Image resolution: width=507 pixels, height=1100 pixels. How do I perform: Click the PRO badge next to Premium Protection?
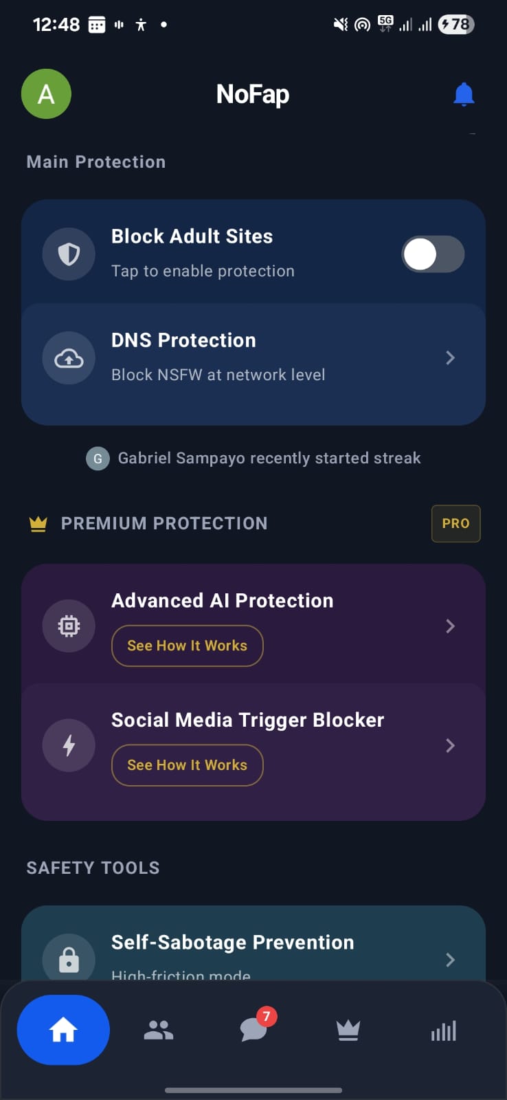tap(455, 523)
